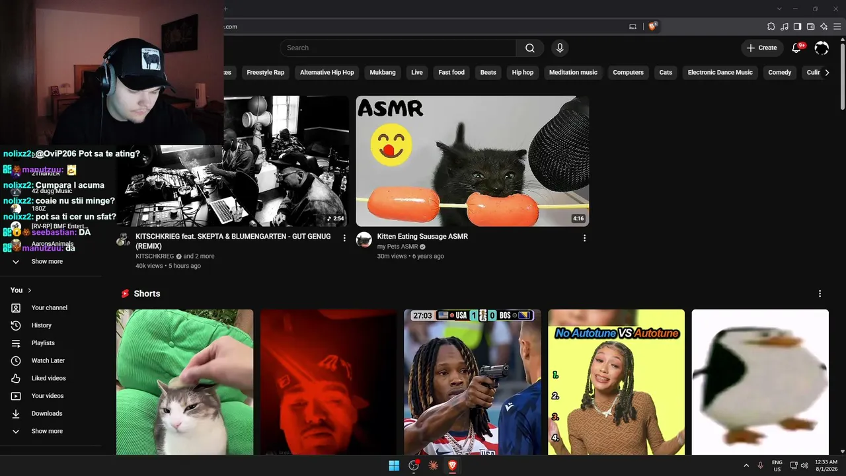This screenshot has height=476, width=846.
Task: Select the Fast food chip
Action: click(451, 73)
